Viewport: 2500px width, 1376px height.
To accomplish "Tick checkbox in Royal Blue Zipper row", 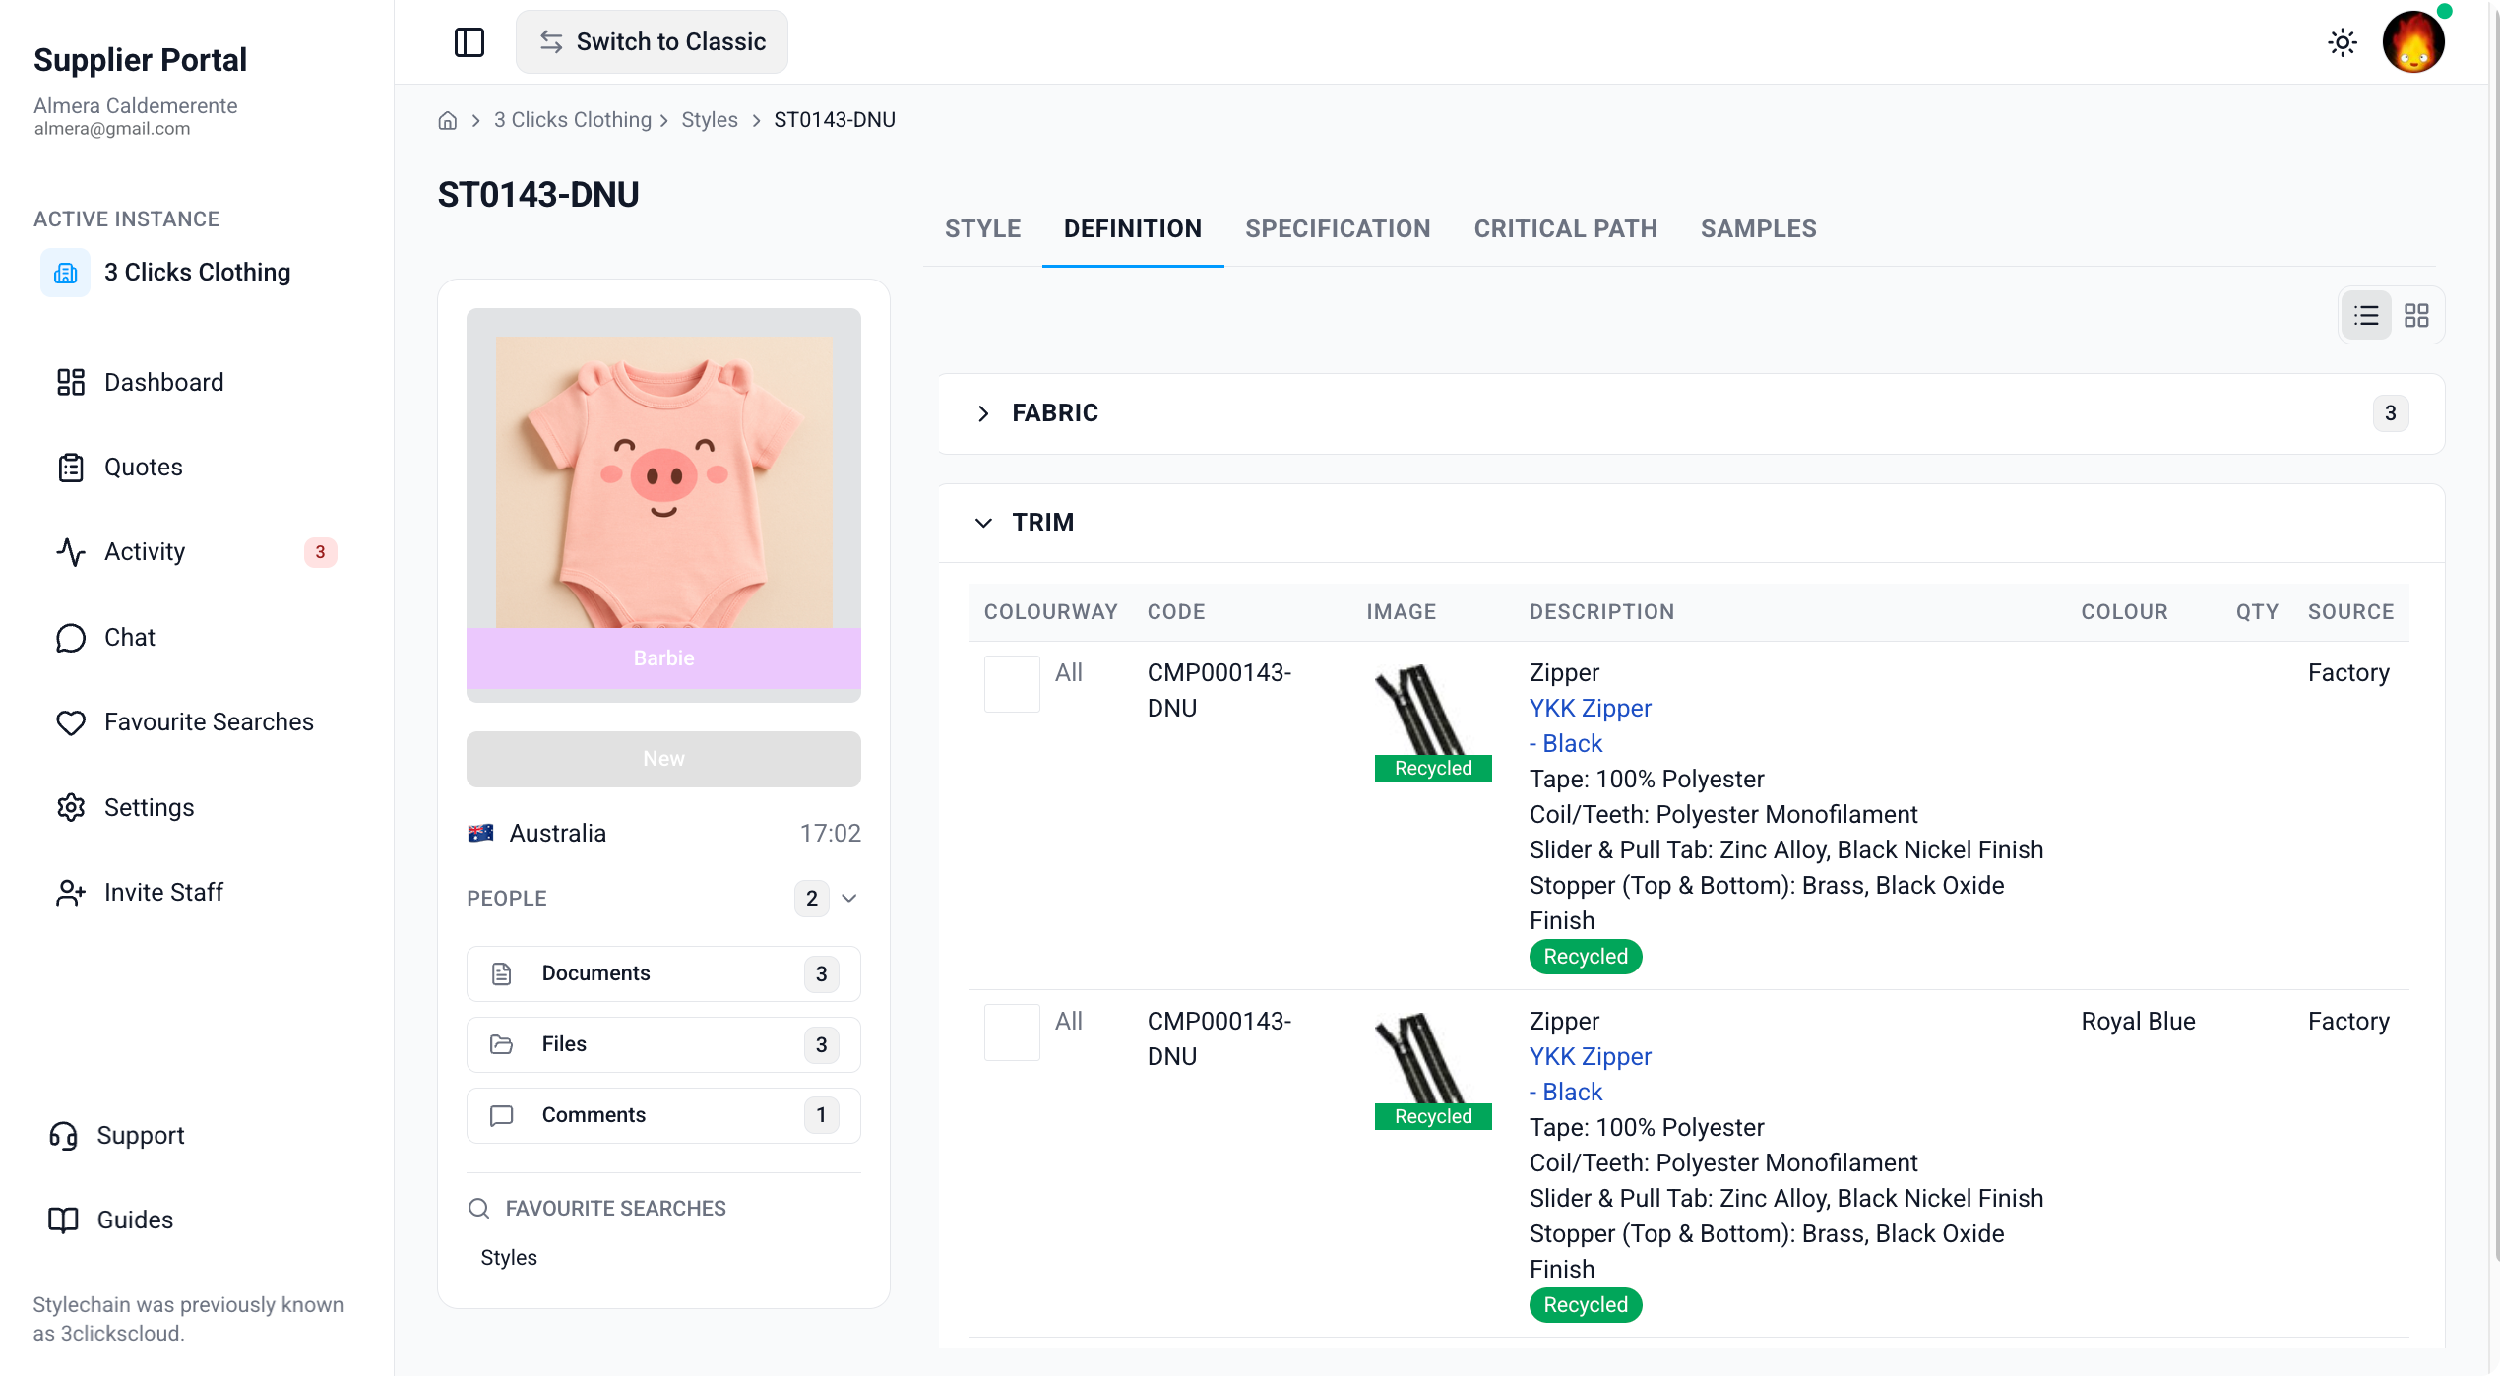I will 1012,1032.
